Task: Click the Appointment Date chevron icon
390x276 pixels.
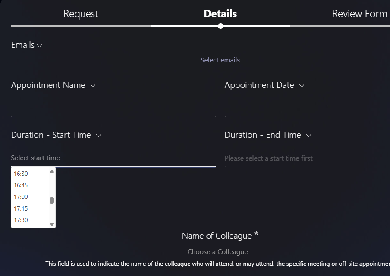Action: [x=302, y=86]
